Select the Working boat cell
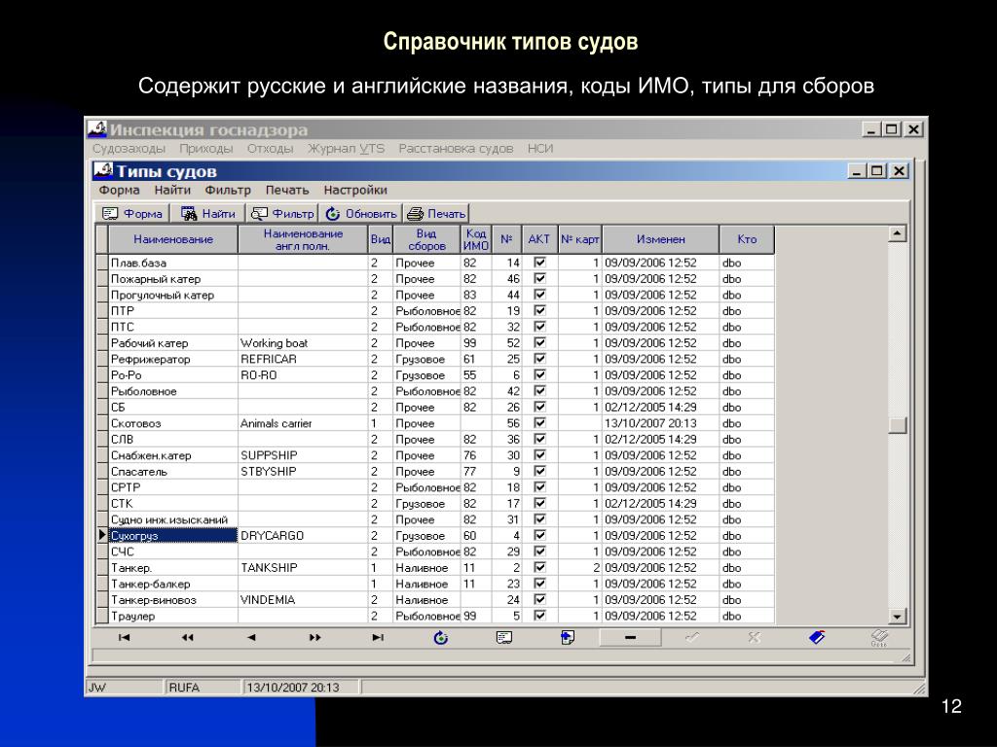Image resolution: width=997 pixels, height=747 pixels. point(304,343)
